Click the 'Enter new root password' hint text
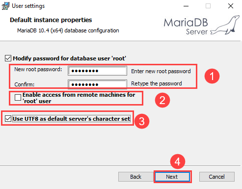Viewport: 242px width, 189px height. (x=161, y=71)
